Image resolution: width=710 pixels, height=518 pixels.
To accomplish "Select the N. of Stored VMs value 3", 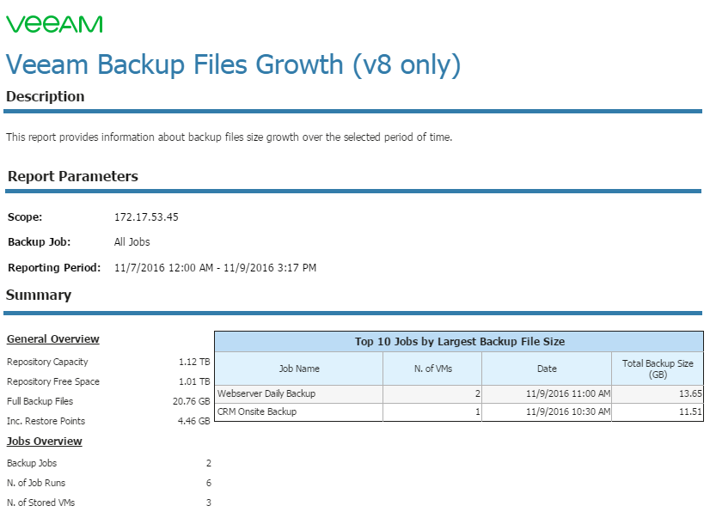I will [209, 503].
